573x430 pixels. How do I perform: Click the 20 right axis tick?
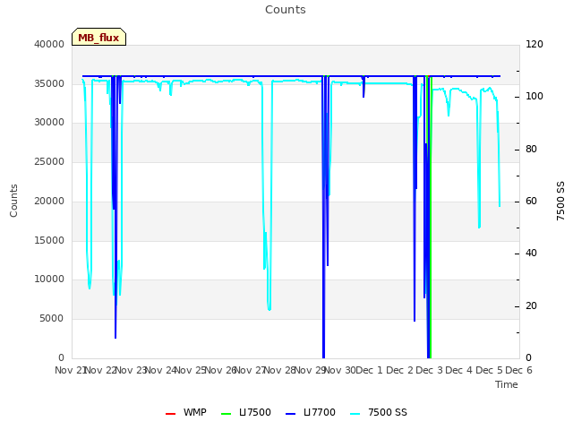(x=531, y=305)
